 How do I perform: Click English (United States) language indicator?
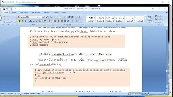pos(32,94)
